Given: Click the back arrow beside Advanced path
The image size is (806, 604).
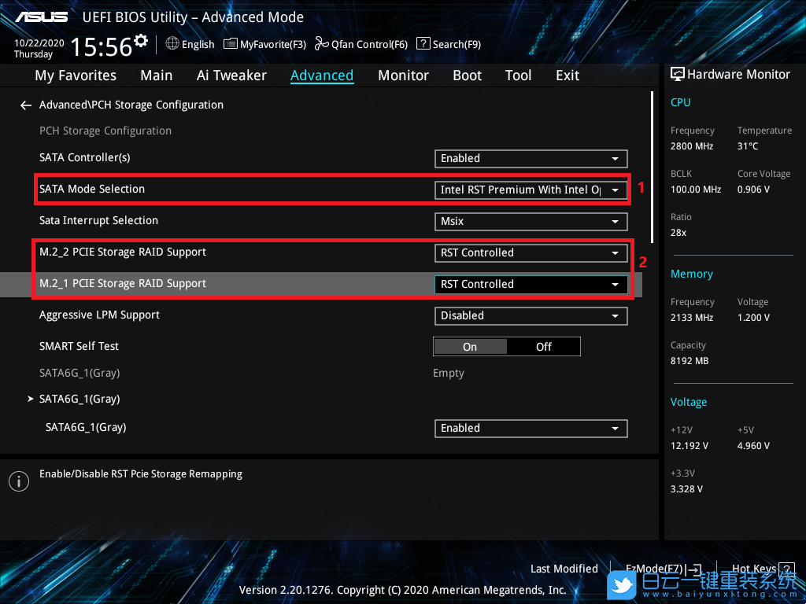Looking at the screenshot, I should click(26, 105).
